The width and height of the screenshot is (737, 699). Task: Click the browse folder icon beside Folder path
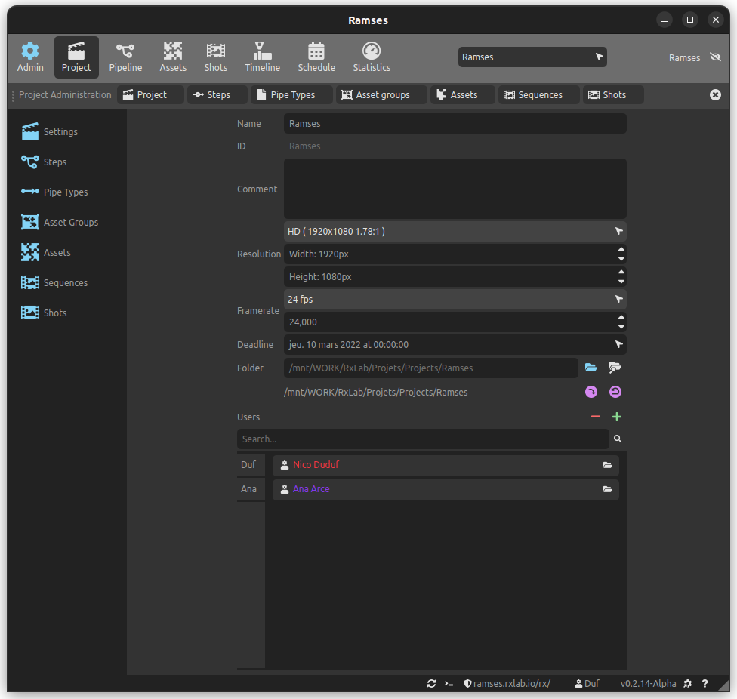pos(591,368)
